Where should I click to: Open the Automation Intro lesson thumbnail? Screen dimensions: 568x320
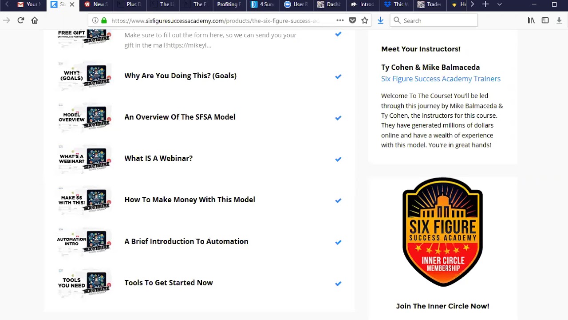(x=84, y=241)
